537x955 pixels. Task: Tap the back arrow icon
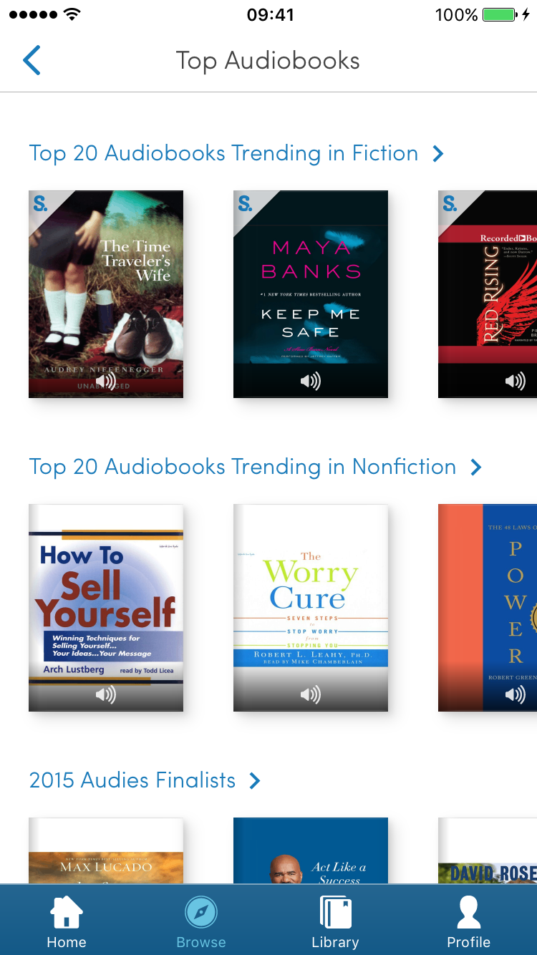[32, 60]
